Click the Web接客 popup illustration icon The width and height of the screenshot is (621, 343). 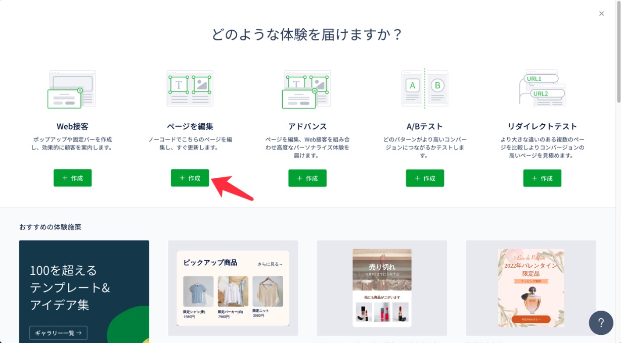[x=72, y=89]
